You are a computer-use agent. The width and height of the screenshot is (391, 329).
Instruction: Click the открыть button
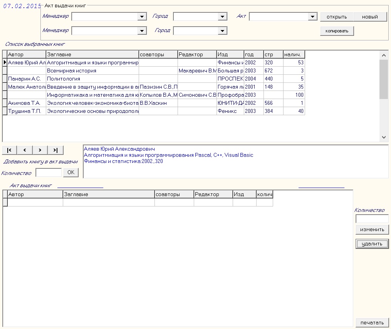[x=337, y=17]
